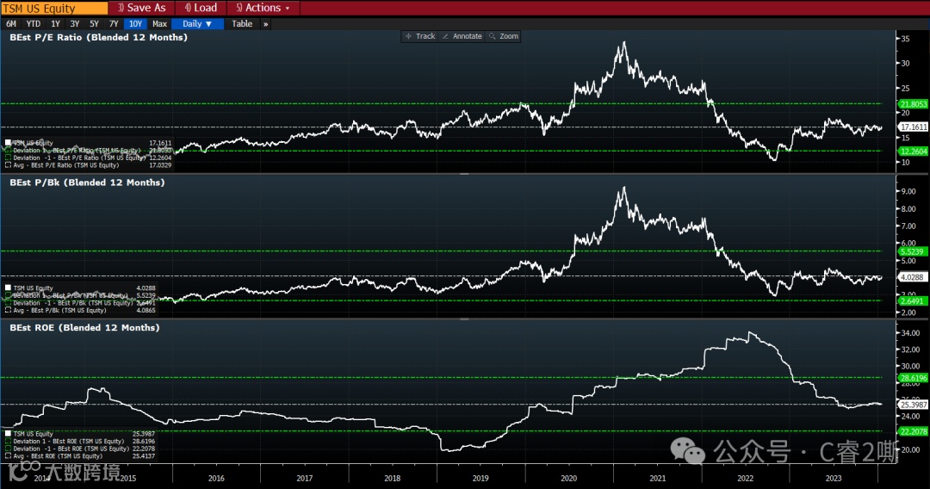The image size is (930, 489).
Task: Click Deviation -1 BEst ROE green swatch
Action: [x=9, y=449]
